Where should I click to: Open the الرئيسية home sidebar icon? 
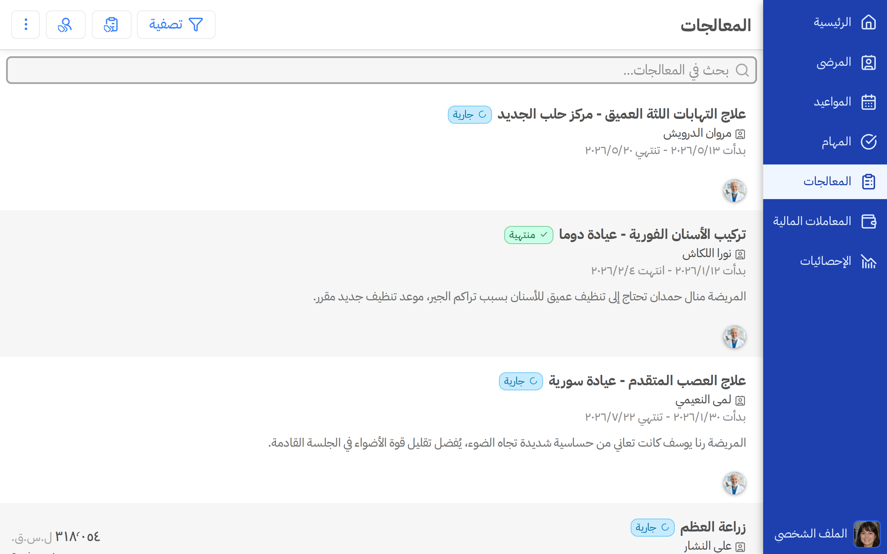(x=868, y=22)
